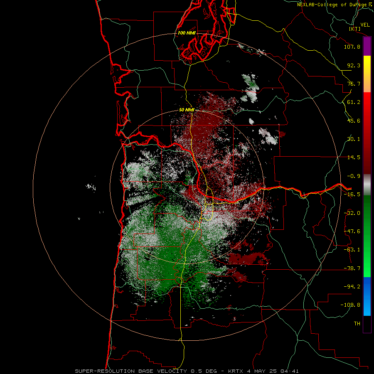Click the '50 NMI' range ring label

point(187,110)
